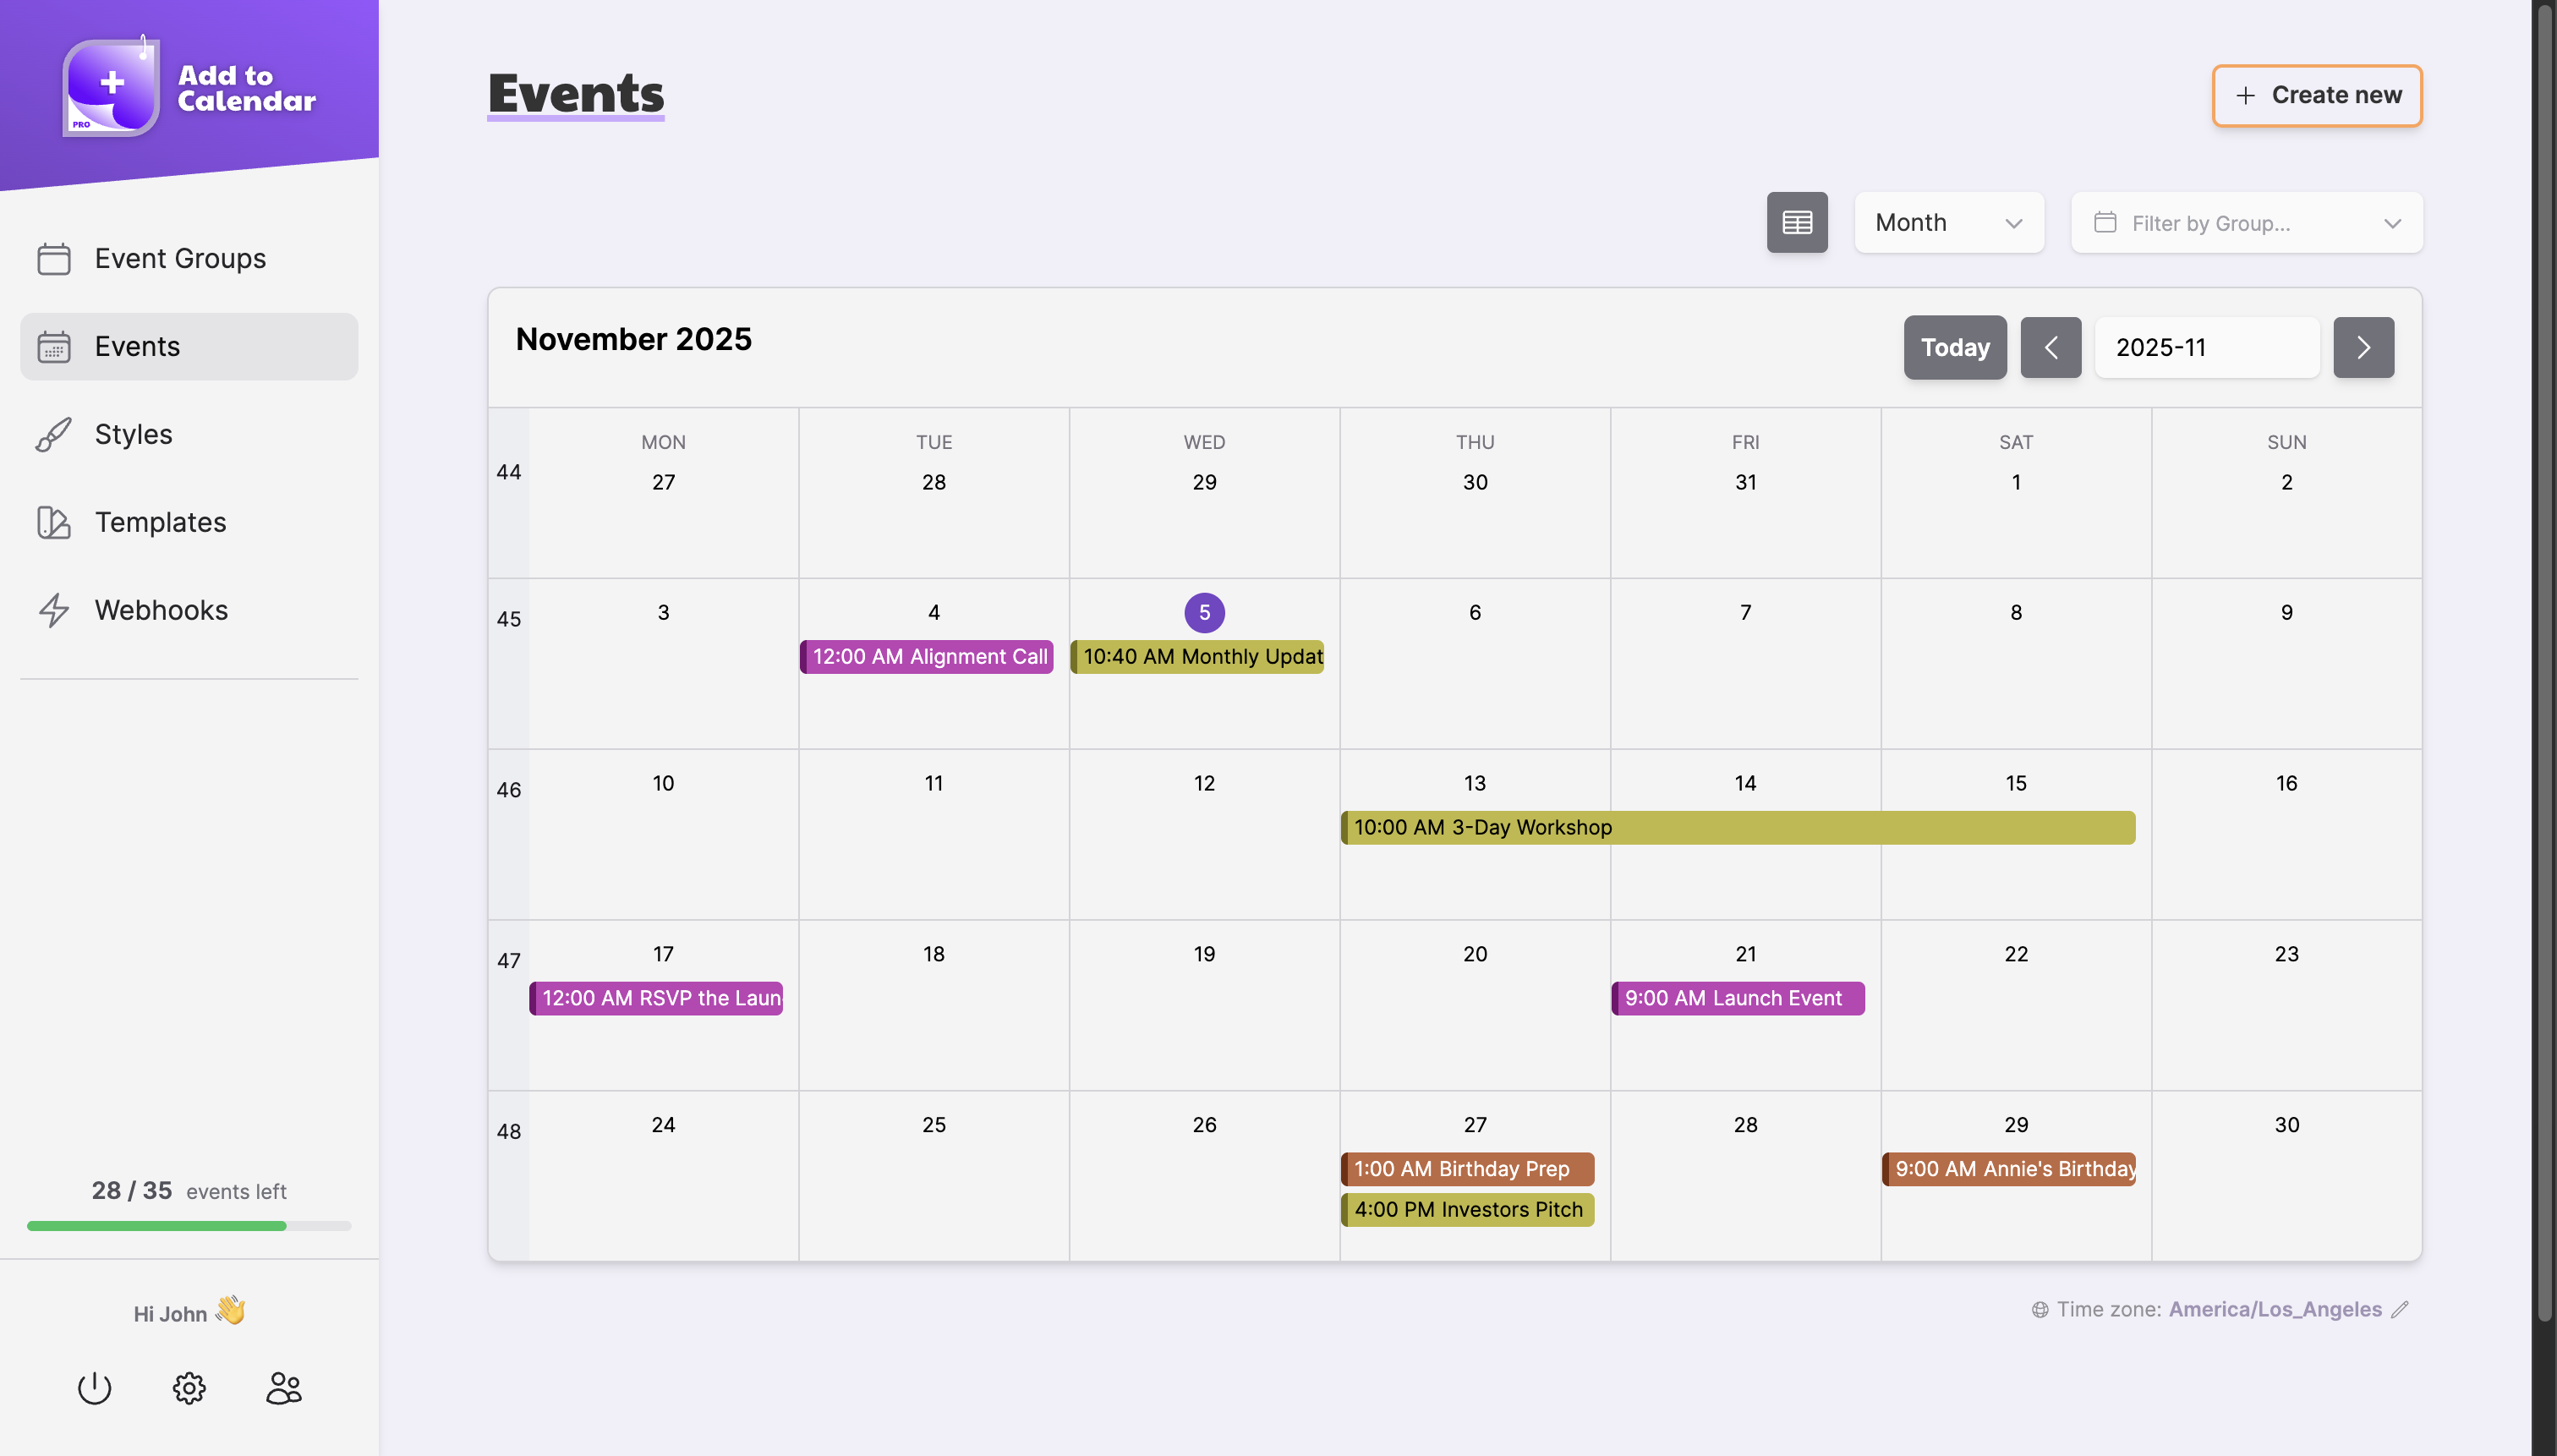This screenshot has height=1456, width=2557.
Task: Open the settings gear icon
Action: 189,1388
